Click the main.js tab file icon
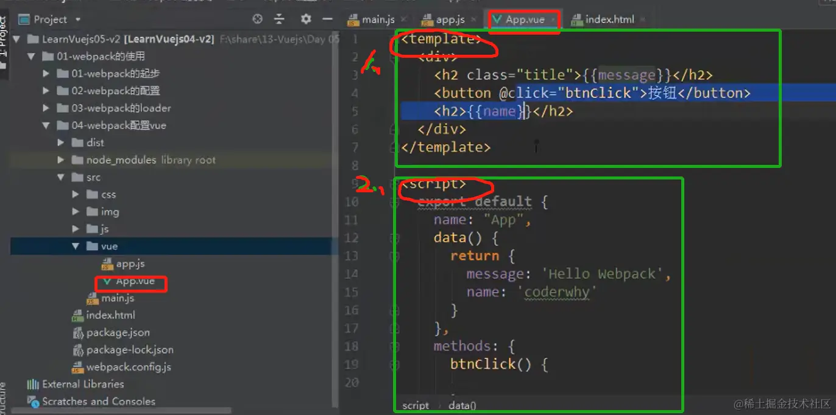836x415 pixels. click(353, 20)
